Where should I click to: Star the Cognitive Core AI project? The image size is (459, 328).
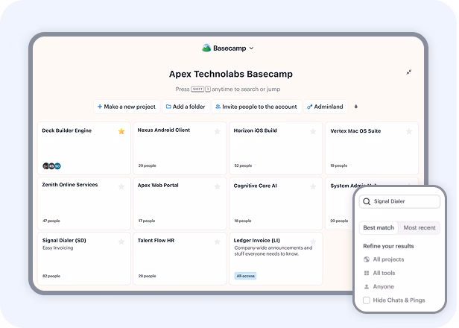[x=313, y=186]
